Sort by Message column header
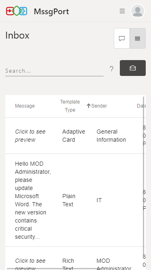This screenshot has width=151, height=270. tap(25, 106)
